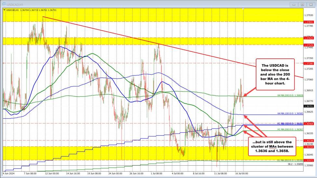Click the 4 Jul 00:00 date label
The height and width of the screenshot is (178, 317).
tap(178, 173)
